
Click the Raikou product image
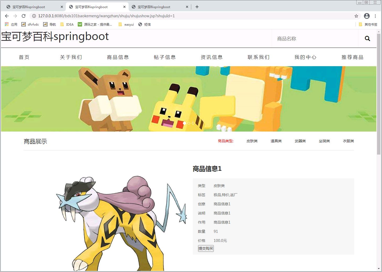pyautogui.click(x=121, y=224)
